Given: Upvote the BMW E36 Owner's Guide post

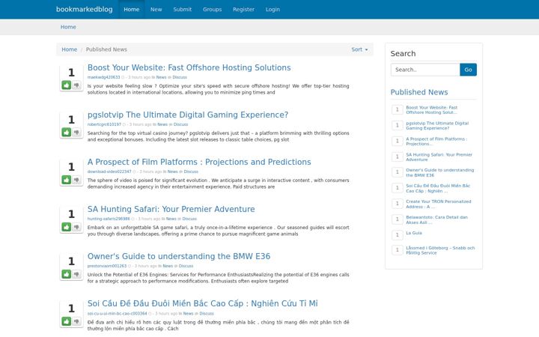Looking at the screenshot, I should click(x=67, y=274).
